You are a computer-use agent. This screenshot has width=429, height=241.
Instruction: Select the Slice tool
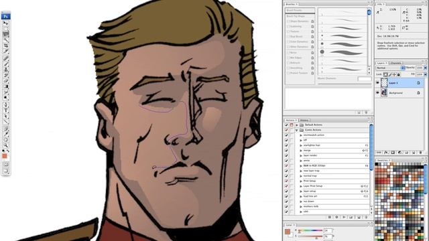tap(5, 52)
